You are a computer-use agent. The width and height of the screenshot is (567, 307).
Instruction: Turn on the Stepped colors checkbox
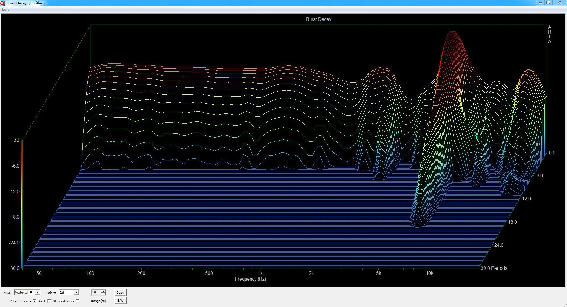click(77, 301)
